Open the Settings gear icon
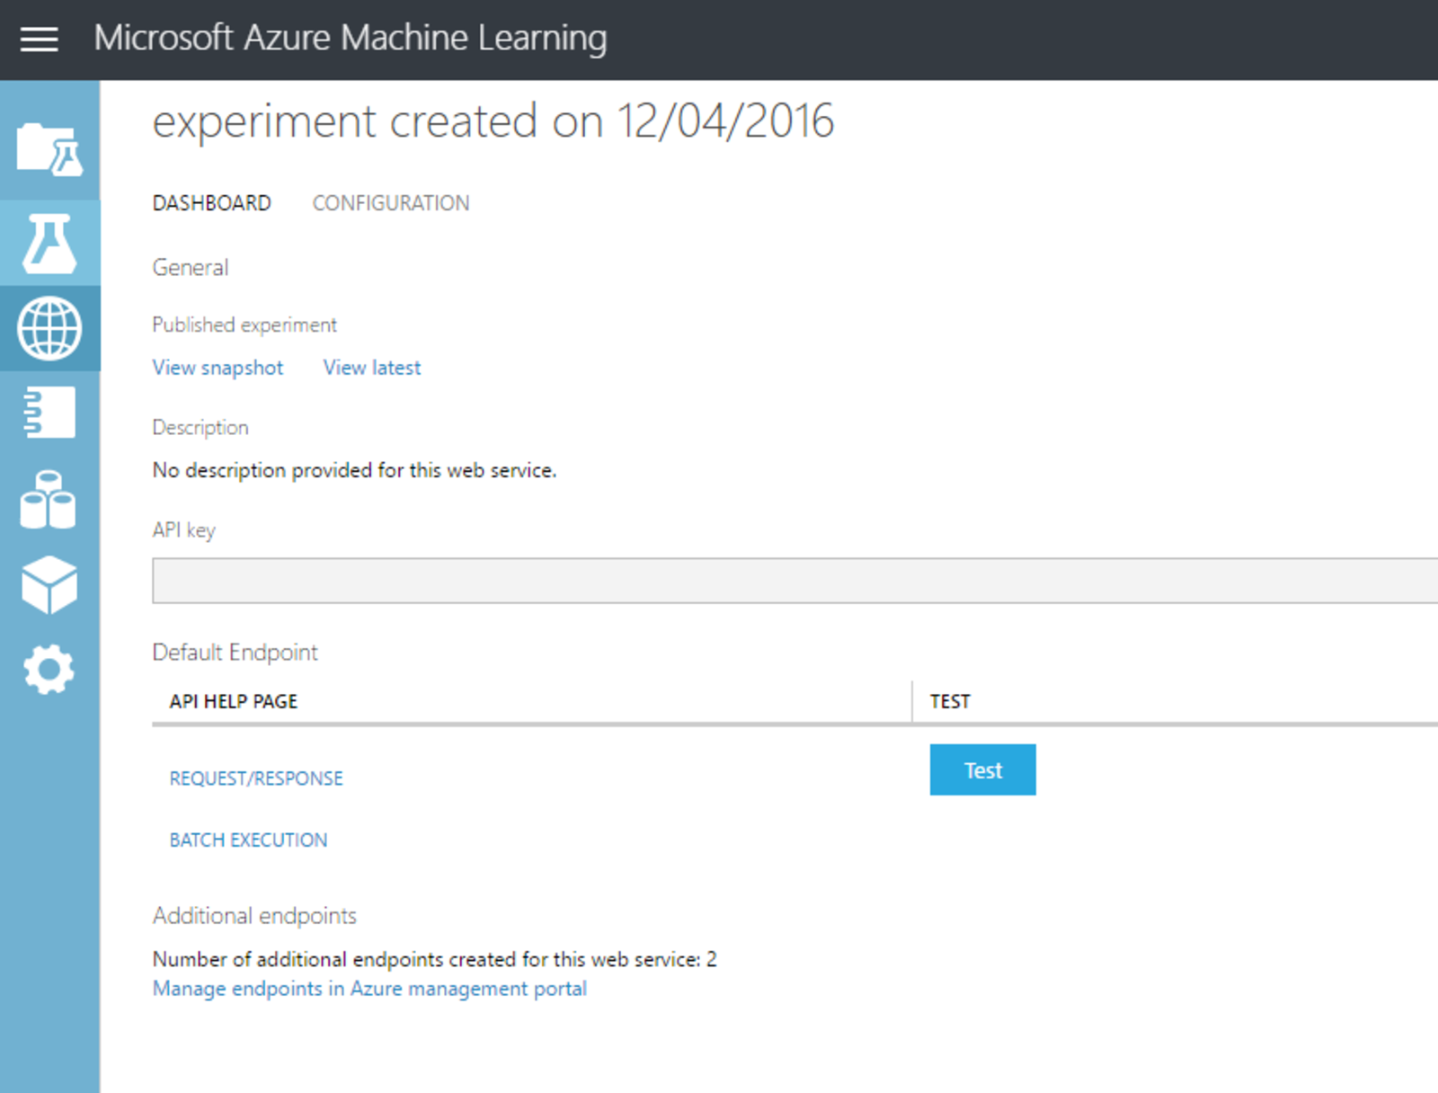The image size is (1438, 1093). tap(49, 670)
